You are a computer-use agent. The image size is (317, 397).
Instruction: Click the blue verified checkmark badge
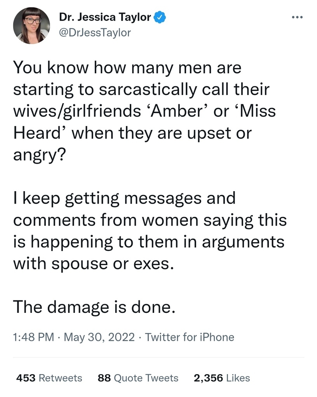(160, 17)
